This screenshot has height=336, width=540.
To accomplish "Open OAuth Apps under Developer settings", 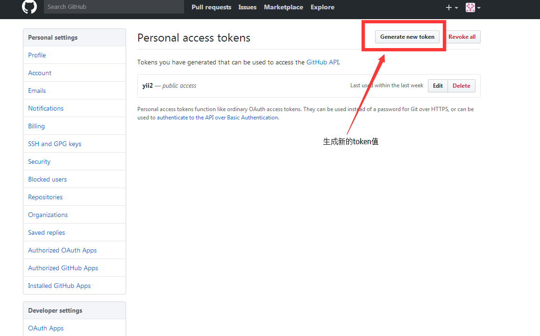I will [x=46, y=328].
